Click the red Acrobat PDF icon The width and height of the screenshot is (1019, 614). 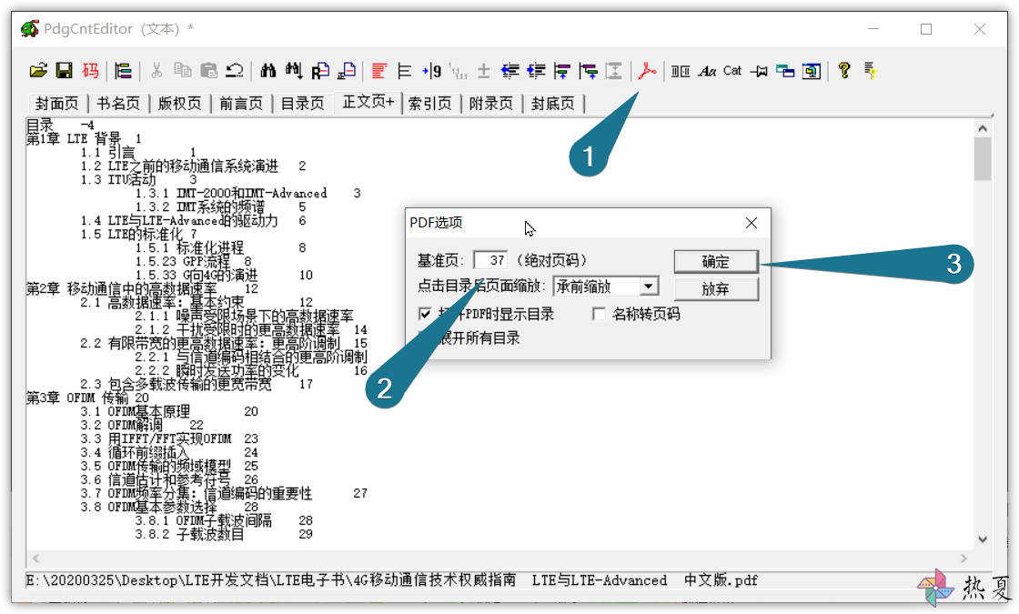click(647, 70)
